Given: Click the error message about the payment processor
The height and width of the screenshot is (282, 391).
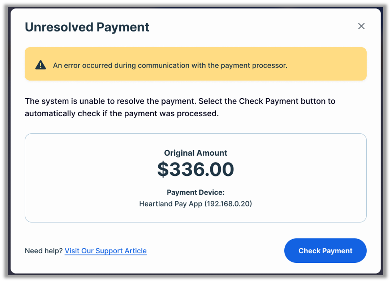Looking at the screenshot, I should coord(170,65).
